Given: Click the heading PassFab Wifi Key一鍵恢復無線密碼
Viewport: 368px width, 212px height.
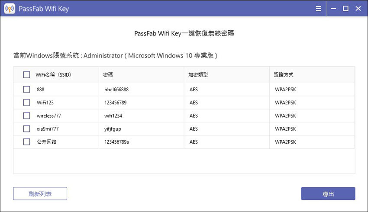Looking at the screenshot, I should (x=184, y=33).
